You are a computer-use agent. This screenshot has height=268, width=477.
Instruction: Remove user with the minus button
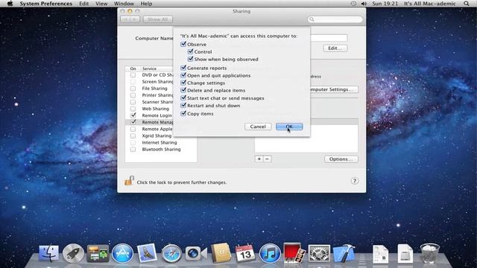pos(267,159)
